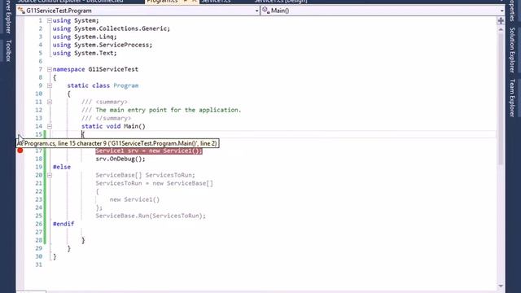
Task: Click 'G11ServiceTest' in the namespace line
Action: pyautogui.click(x=113, y=69)
